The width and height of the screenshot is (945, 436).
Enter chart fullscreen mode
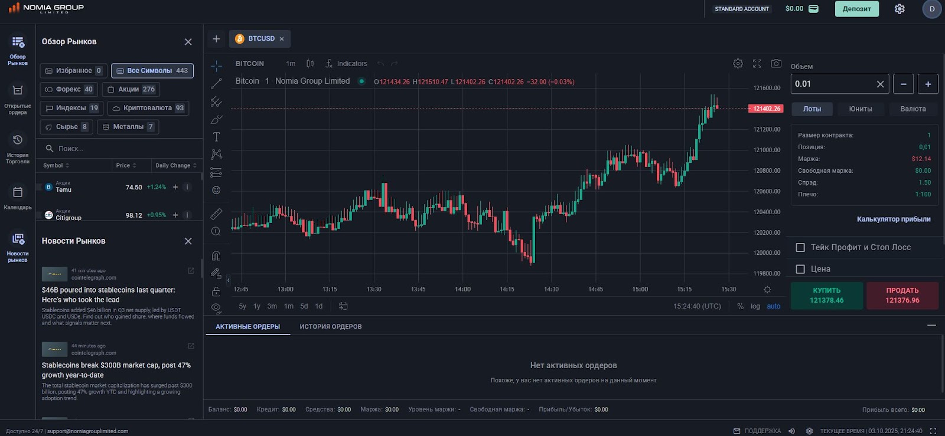click(757, 64)
